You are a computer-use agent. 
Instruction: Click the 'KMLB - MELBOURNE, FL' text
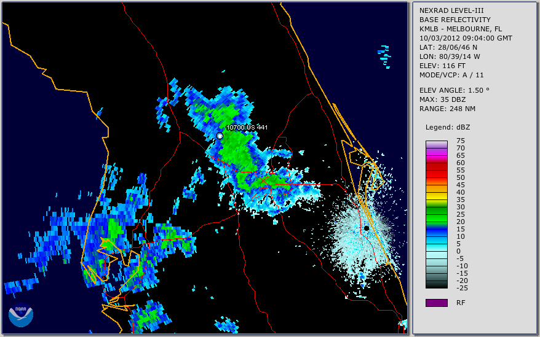(x=461, y=29)
